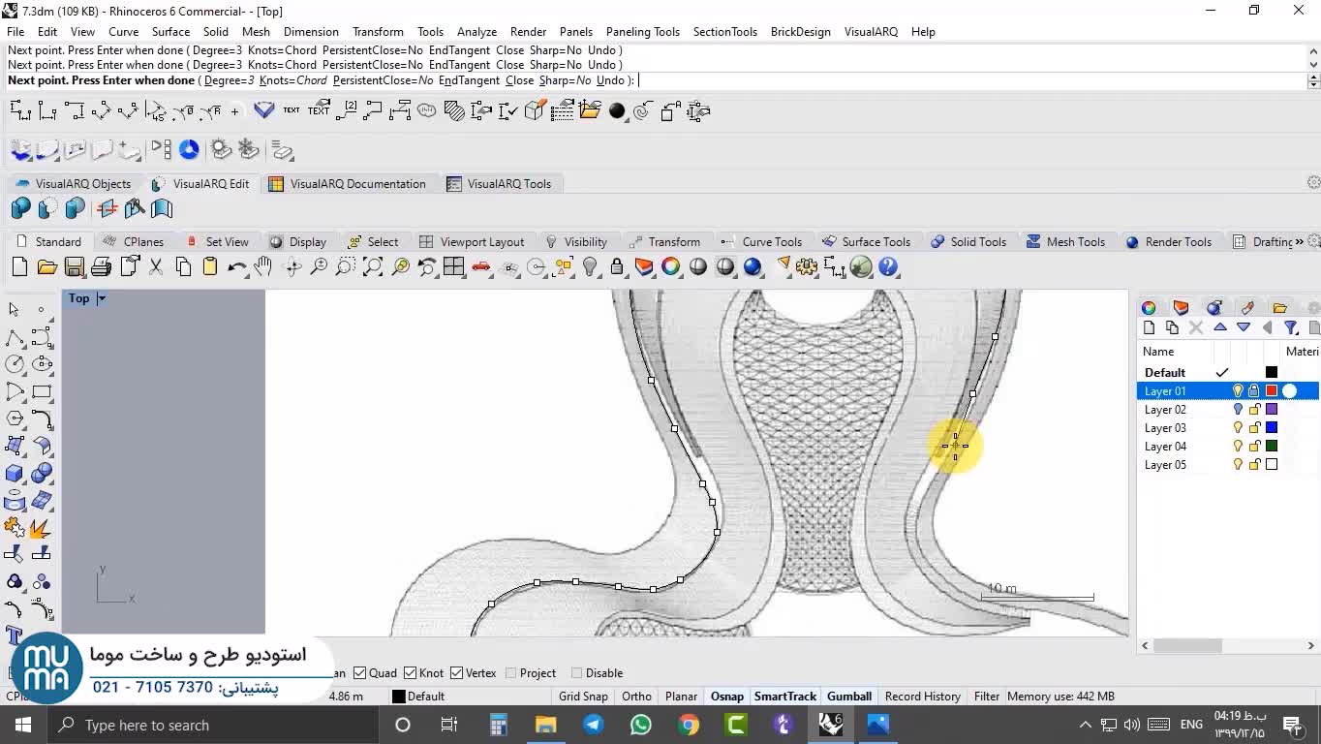
Task: Open the Top viewport dropdown arrow
Action: click(102, 298)
